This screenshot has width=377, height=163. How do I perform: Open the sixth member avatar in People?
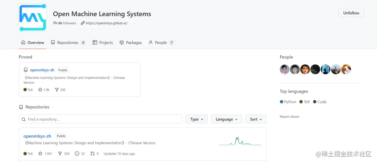point(336,69)
